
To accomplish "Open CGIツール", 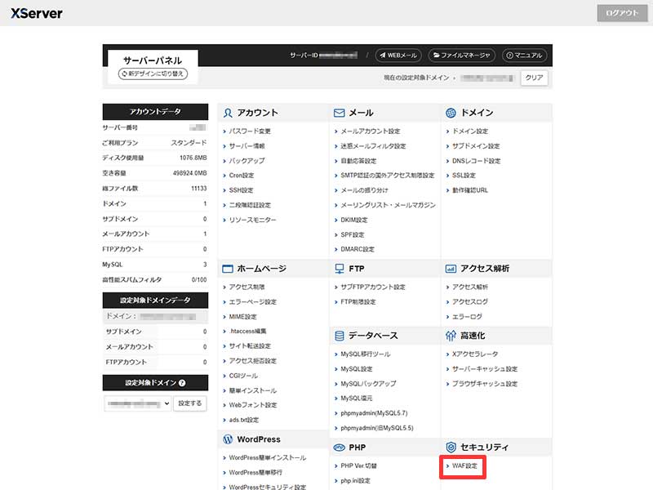I will click(x=243, y=376).
